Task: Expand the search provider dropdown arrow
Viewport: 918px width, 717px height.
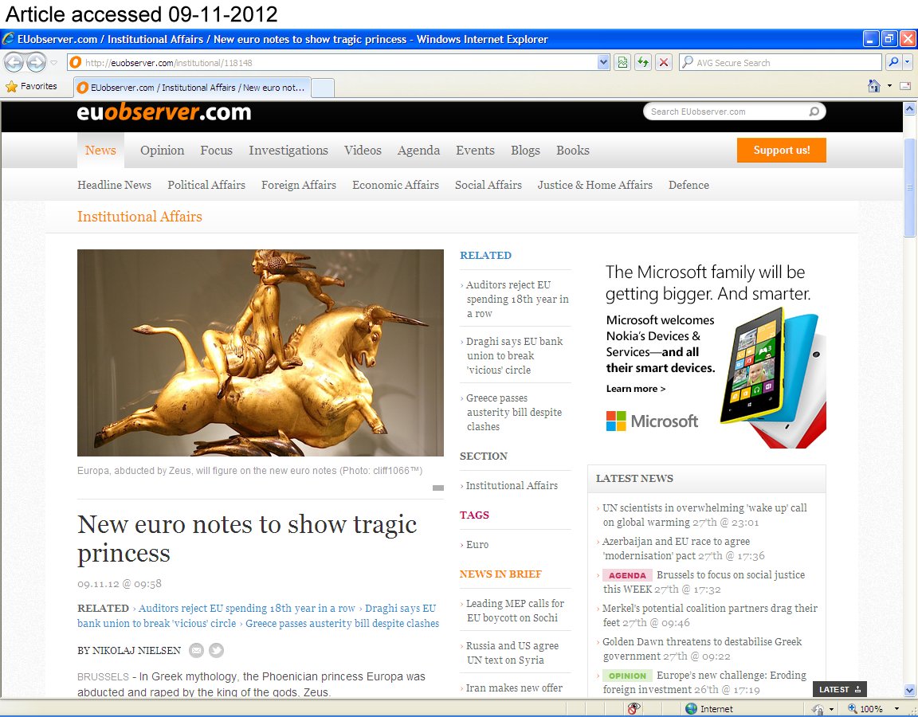Action: click(908, 62)
